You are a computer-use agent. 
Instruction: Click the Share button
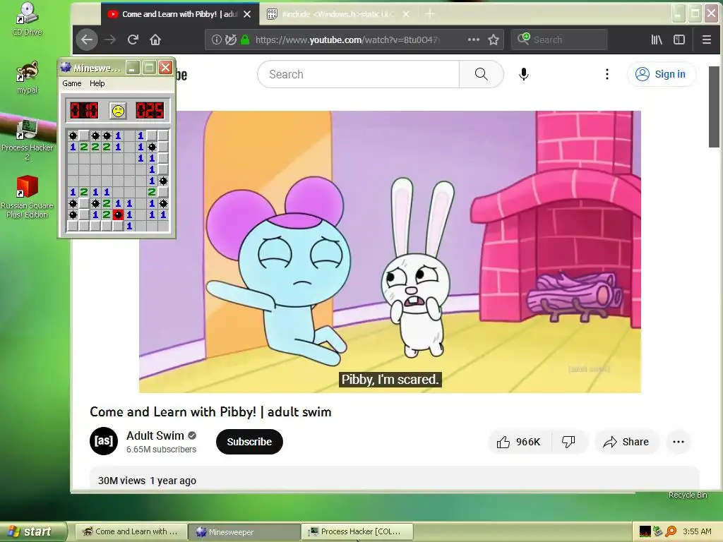[x=626, y=442]
